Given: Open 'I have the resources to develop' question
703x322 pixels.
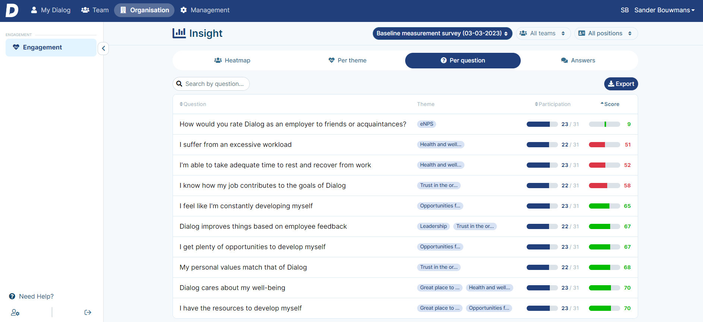Looking at the screenshot, I should (x=405, y=308).
